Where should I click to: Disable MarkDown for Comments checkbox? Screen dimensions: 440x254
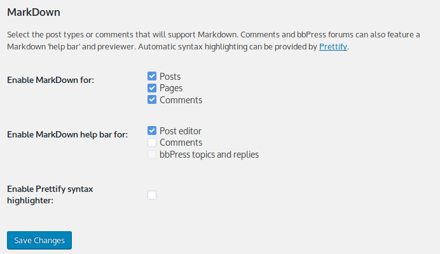click(152, 100)
